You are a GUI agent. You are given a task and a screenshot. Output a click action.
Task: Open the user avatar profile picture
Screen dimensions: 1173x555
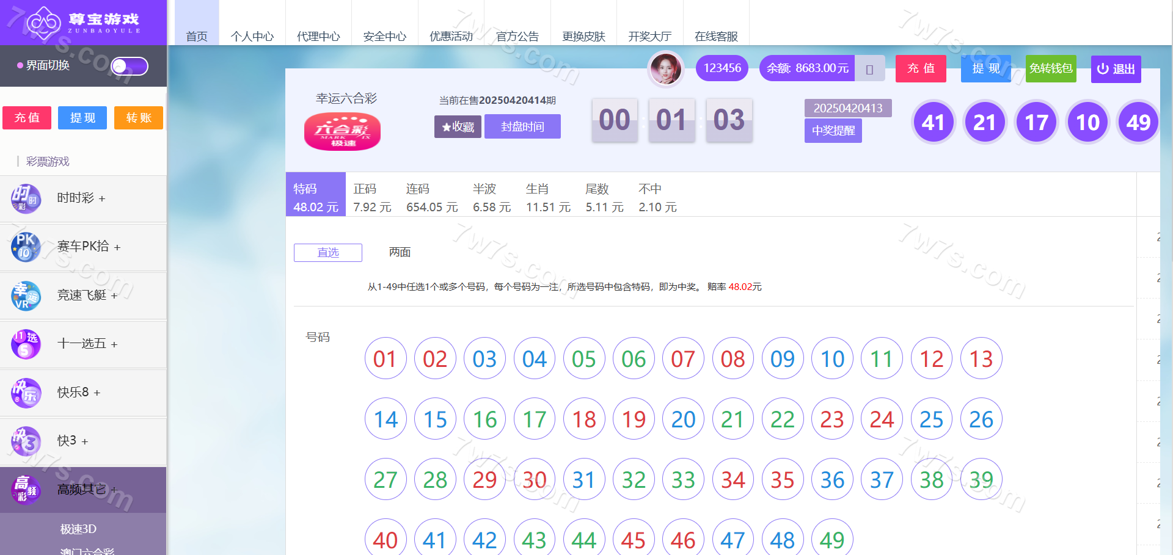[x=665, y=68]
